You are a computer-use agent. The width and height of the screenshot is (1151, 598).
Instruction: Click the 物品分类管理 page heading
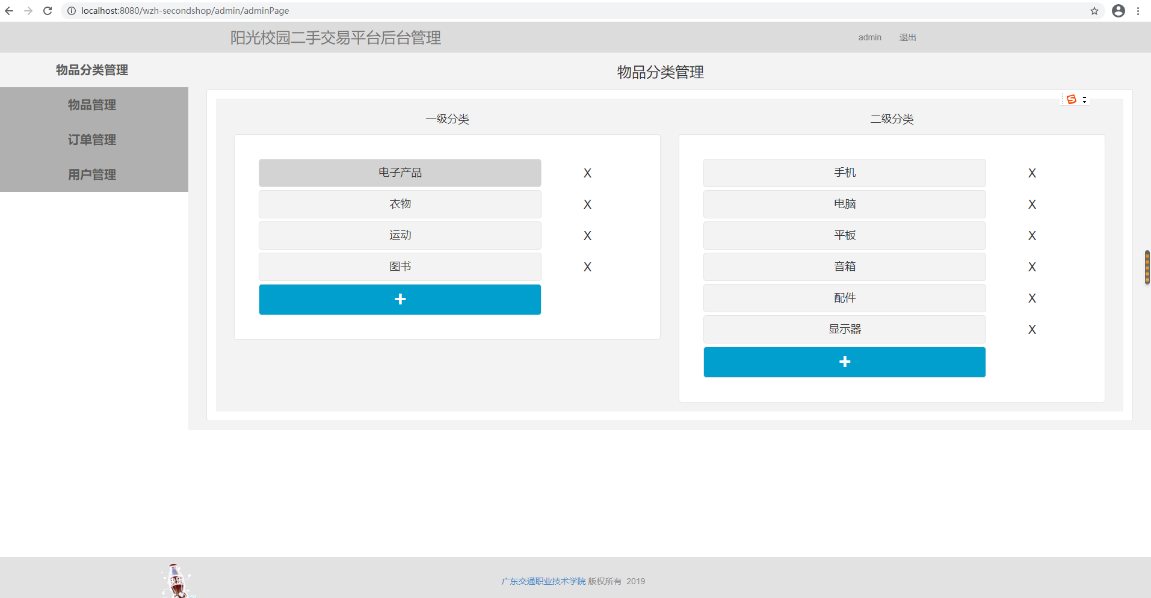661,72
